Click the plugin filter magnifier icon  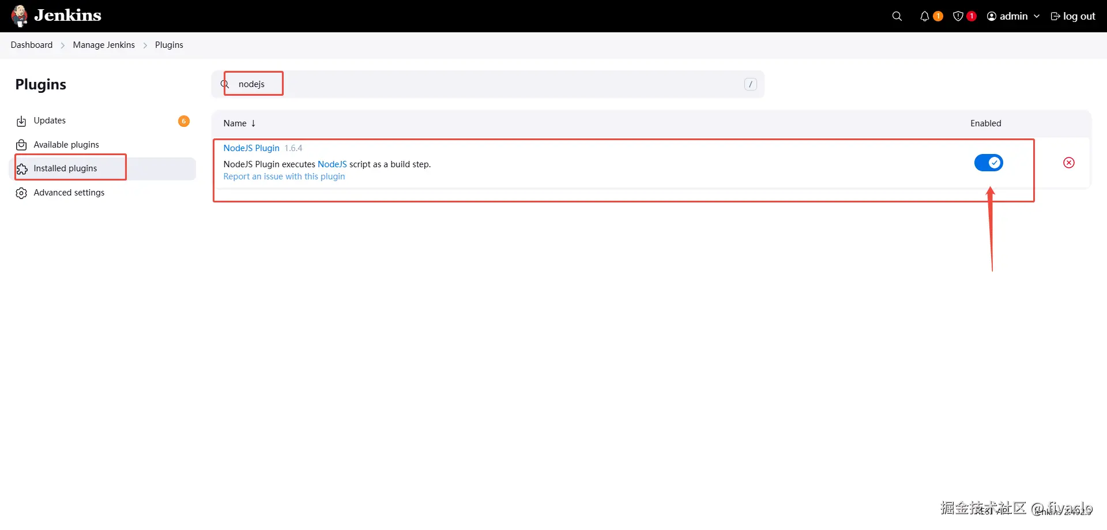pos(225,84)
